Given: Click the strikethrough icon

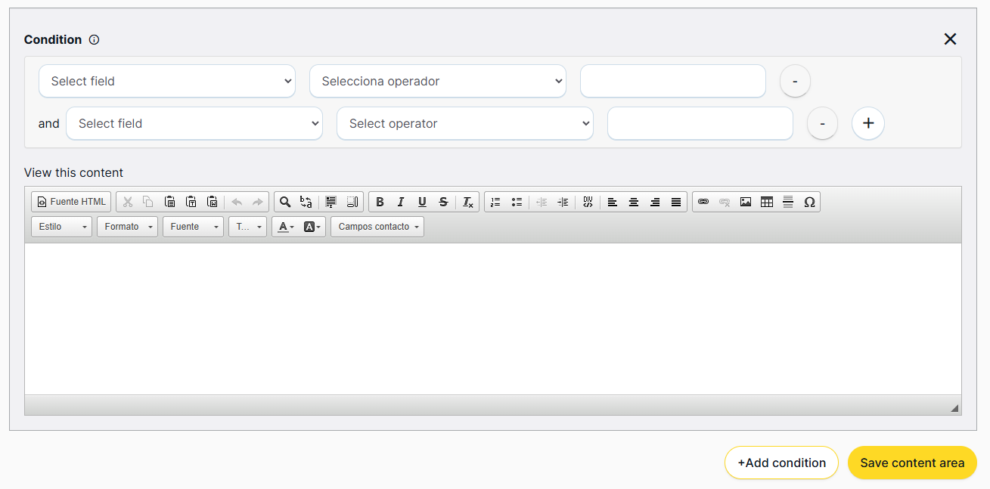Looking at the screenshot, I should coord(443,202).
